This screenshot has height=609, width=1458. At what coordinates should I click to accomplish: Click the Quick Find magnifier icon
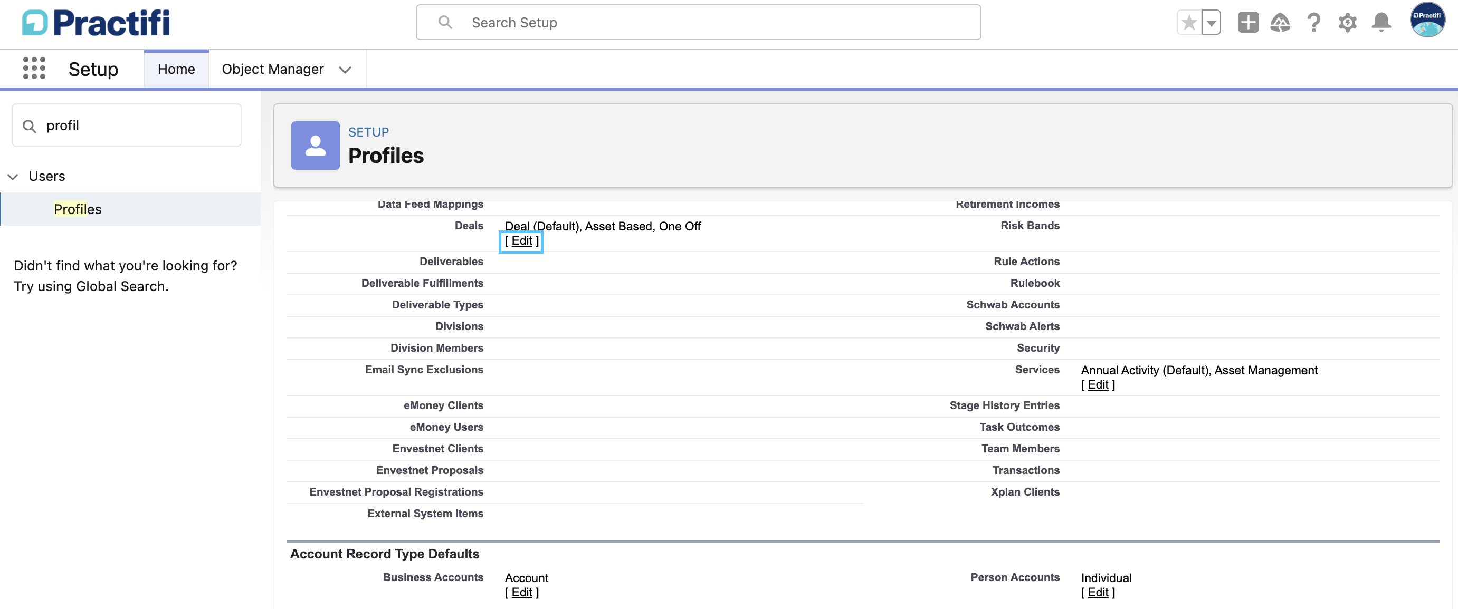pos(30,125)
